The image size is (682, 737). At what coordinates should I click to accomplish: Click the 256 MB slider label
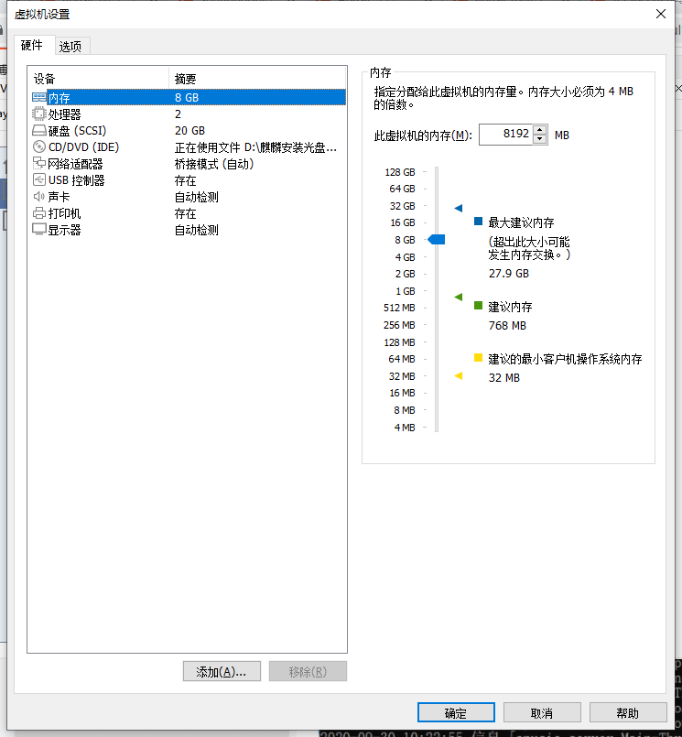(x=399, y=325)
